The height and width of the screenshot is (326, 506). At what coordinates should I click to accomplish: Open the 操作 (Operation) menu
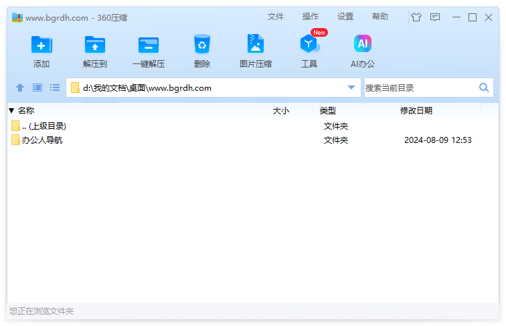pos(311,17)
